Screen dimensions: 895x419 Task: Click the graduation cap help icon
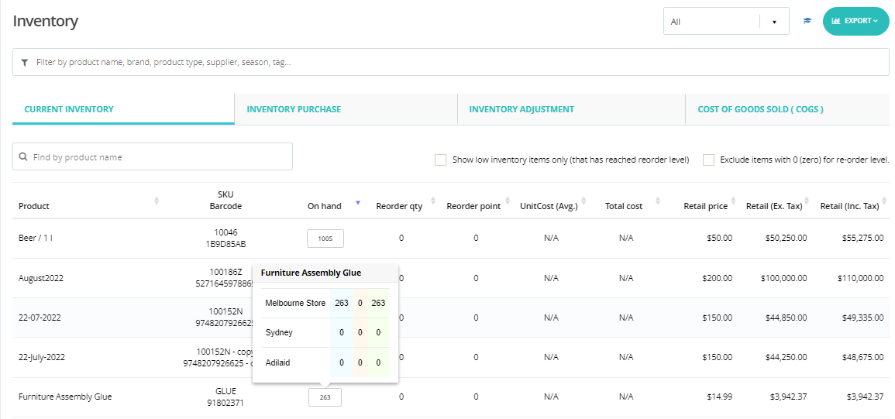pyautogui.click(x=807, y=21)
